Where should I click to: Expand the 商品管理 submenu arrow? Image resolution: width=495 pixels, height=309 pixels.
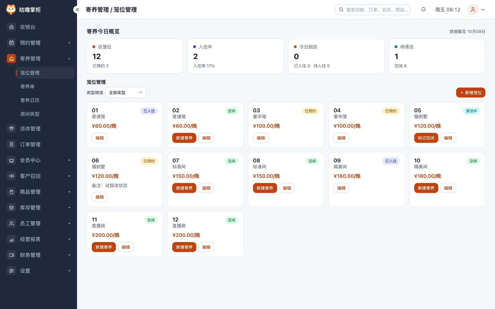tap(69, 192)
